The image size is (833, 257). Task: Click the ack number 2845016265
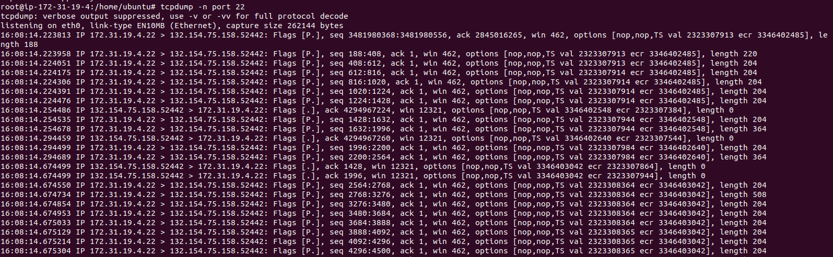(x=498, y=35)
